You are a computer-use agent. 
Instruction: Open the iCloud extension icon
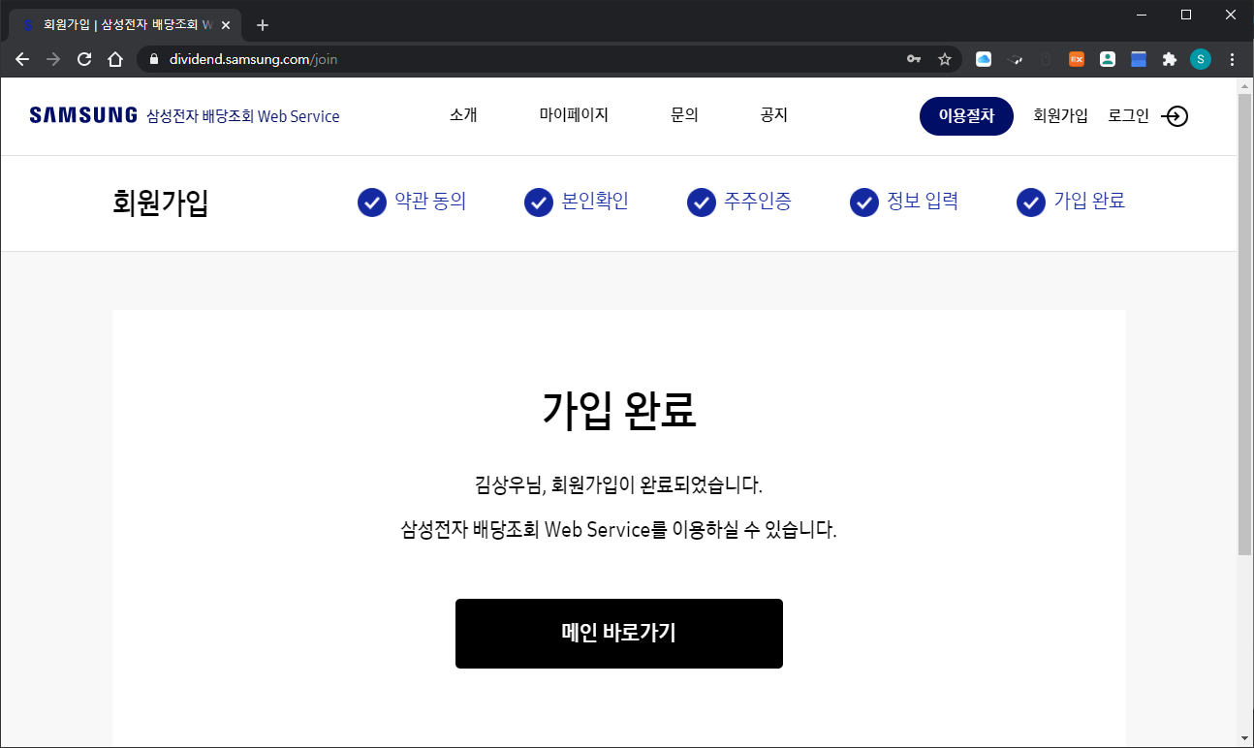(x=984, y=59)
